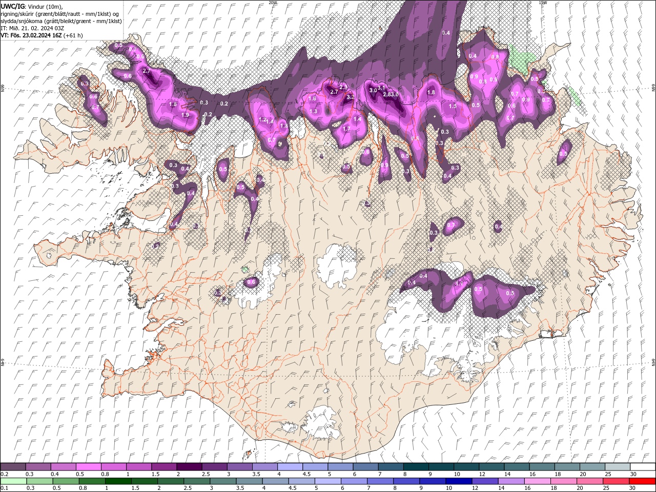Pick the dark teal 8 swatch in snow scale

(x=416, y=467)
